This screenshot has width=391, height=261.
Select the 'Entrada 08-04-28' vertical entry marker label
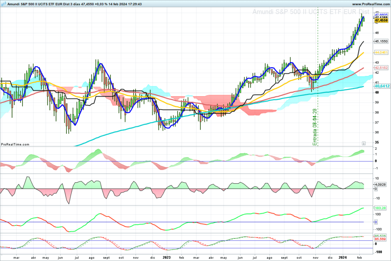(x=315, y=127)
